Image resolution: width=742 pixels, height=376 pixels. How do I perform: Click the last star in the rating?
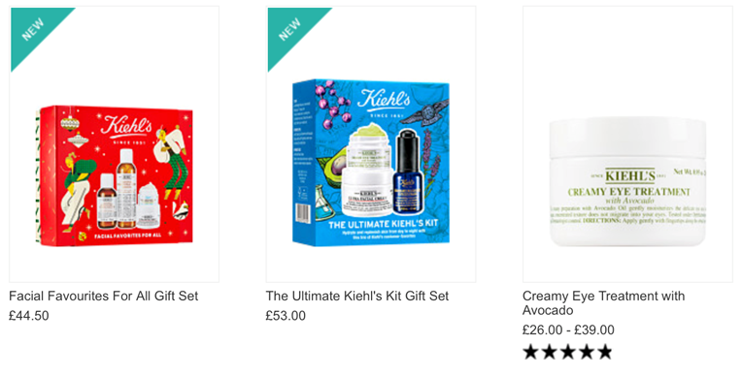click(604, 352)
